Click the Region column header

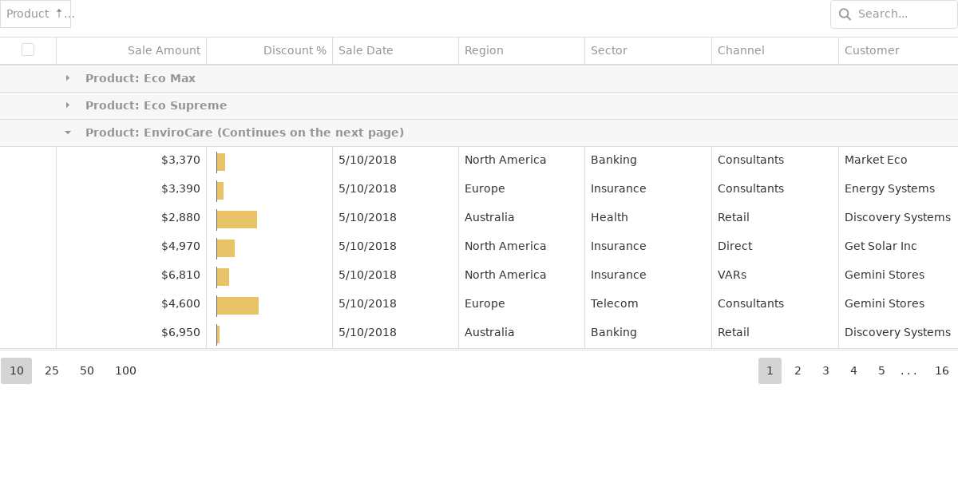(x=484, y=50)
